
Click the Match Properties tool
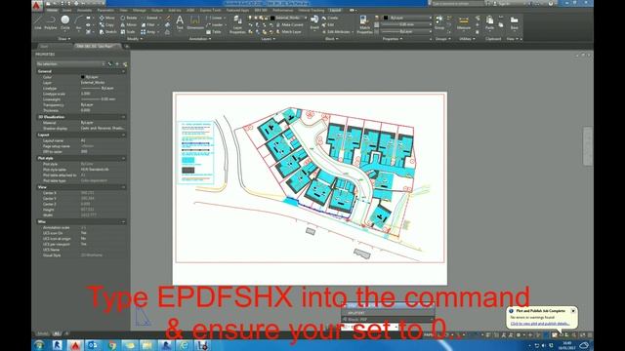(x=364, y=23)
